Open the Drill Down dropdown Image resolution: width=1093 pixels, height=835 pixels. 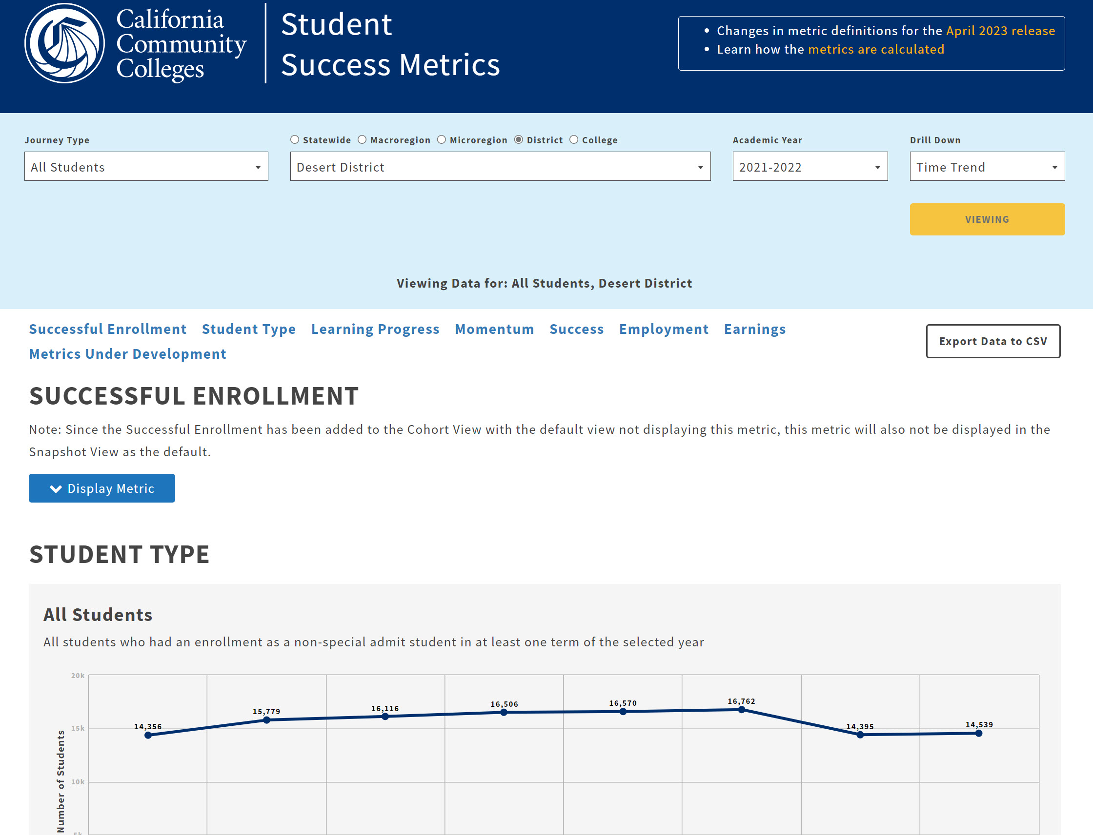987,167
